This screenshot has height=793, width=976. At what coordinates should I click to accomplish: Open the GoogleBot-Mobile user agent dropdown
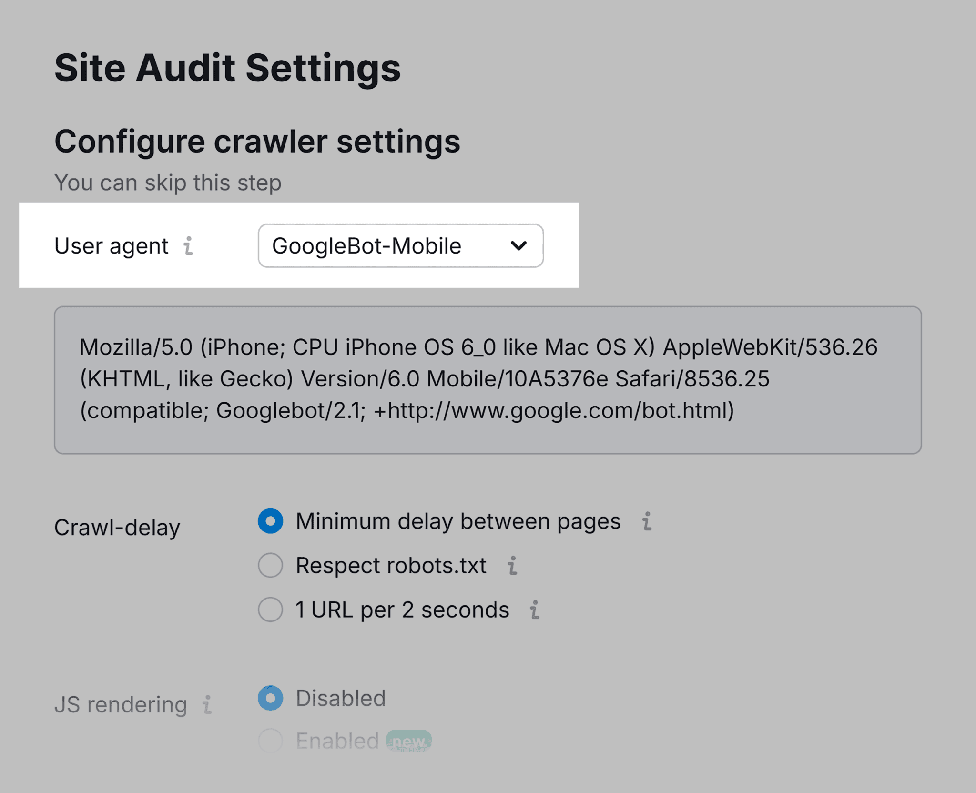point(400,246)
